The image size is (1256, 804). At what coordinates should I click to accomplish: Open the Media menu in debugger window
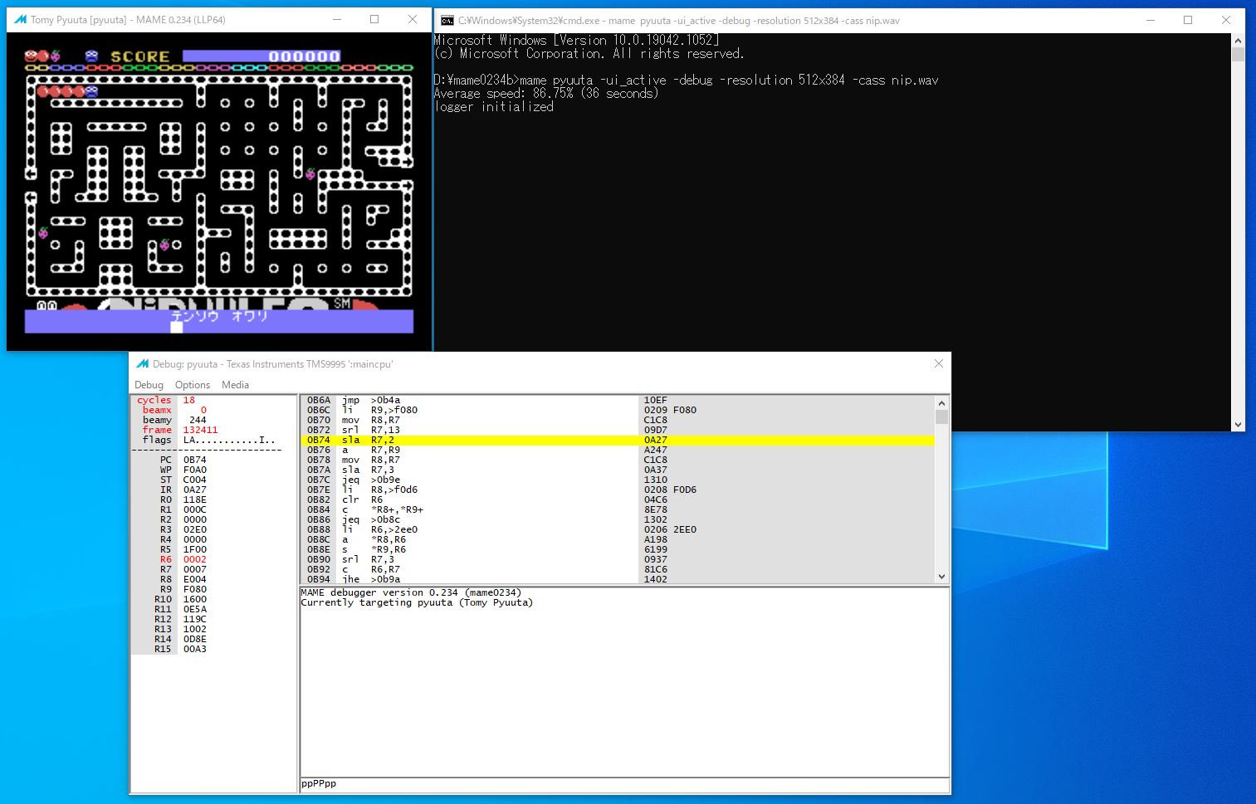[235, 385]
